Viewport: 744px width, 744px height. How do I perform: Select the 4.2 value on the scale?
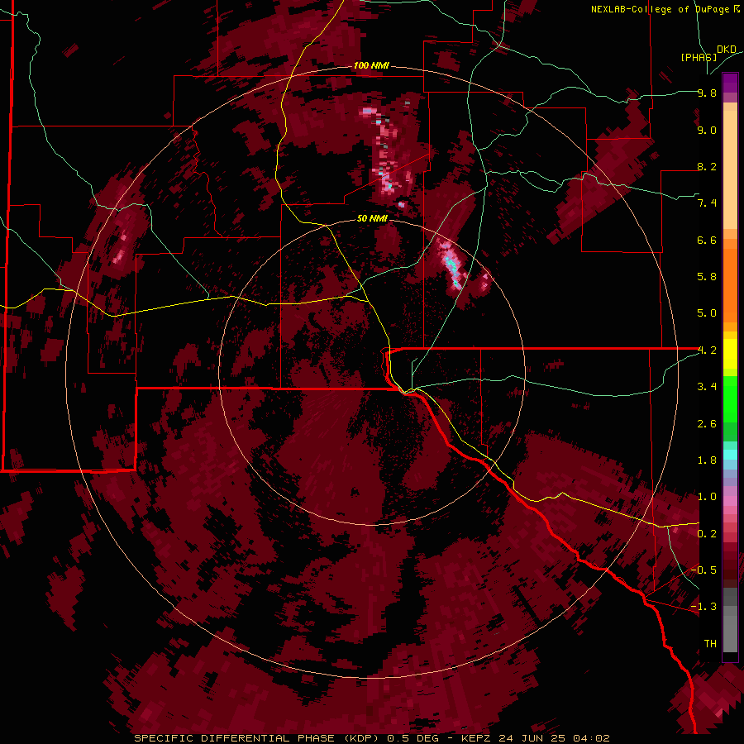(x=707, y=351)
